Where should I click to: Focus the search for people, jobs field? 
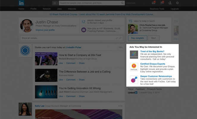pos(90,3)
